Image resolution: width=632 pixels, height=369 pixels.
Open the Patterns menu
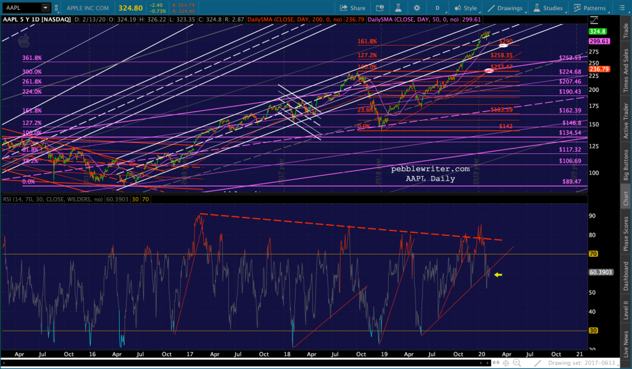589,8
